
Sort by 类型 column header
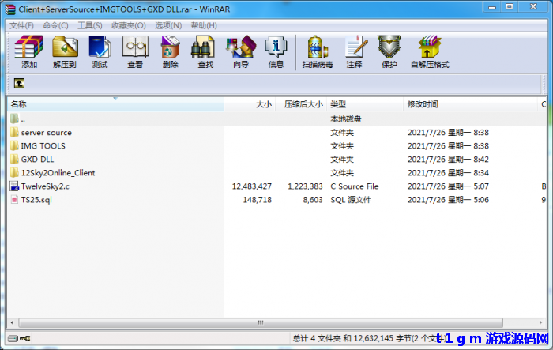click(x=365, y=104)
